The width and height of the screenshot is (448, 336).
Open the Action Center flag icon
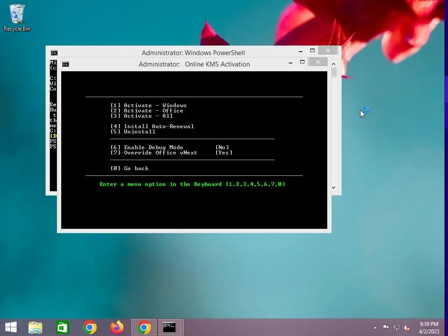(386, 327)
